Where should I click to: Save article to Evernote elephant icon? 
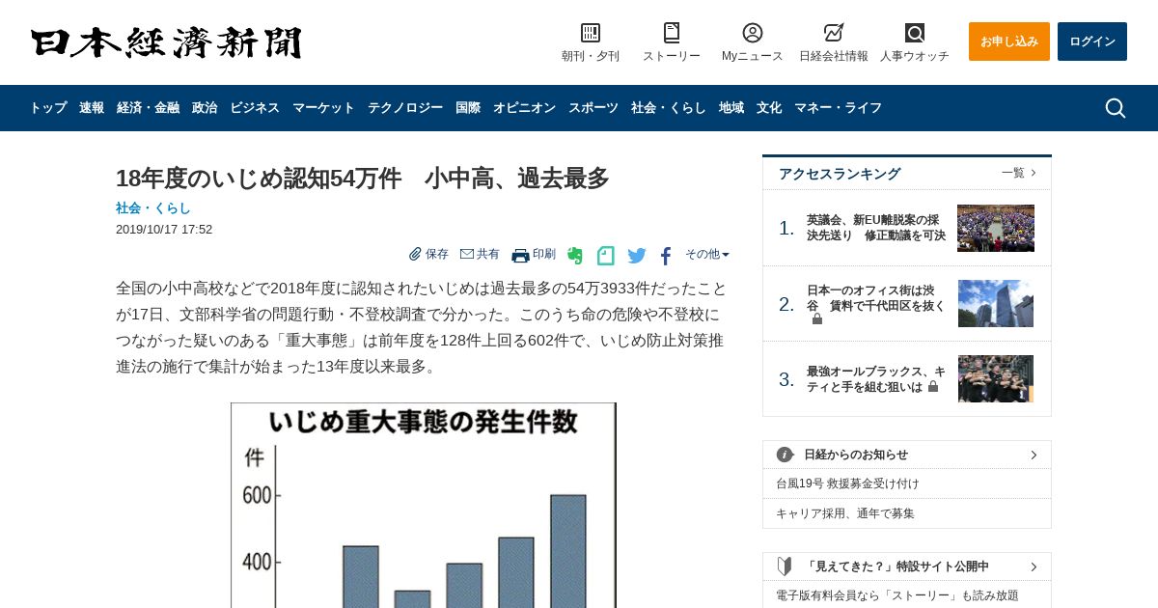coord(575,256)
